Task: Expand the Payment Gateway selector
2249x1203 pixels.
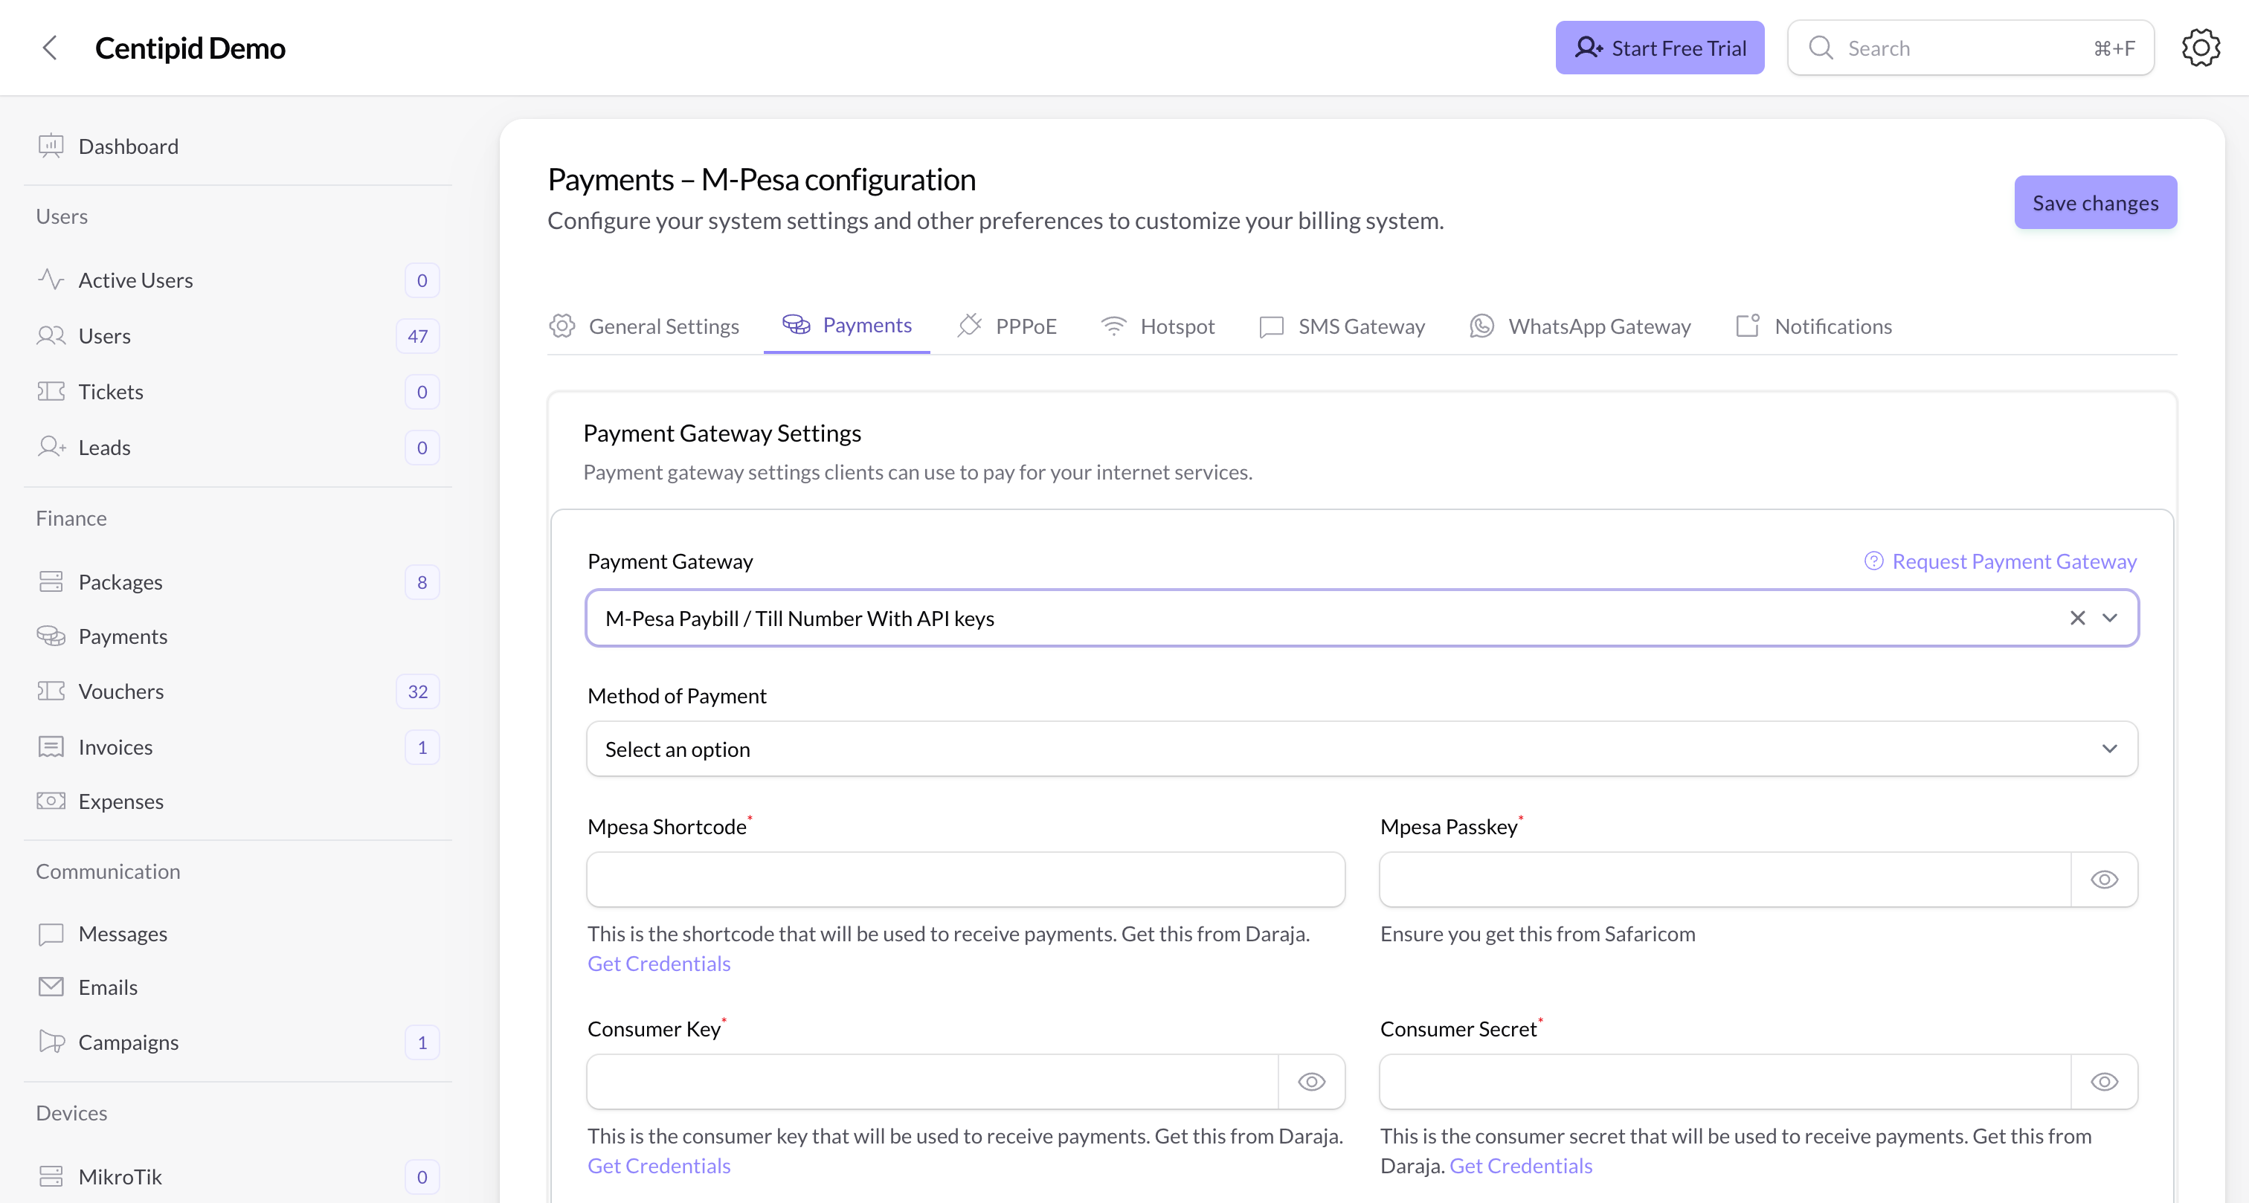Action: click(2111, 617)
